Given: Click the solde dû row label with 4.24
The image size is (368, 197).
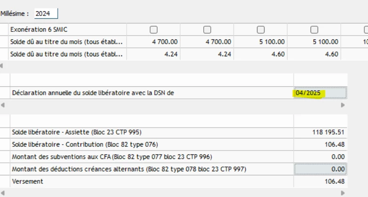Looking at the screenshot, I should point(66,54).
